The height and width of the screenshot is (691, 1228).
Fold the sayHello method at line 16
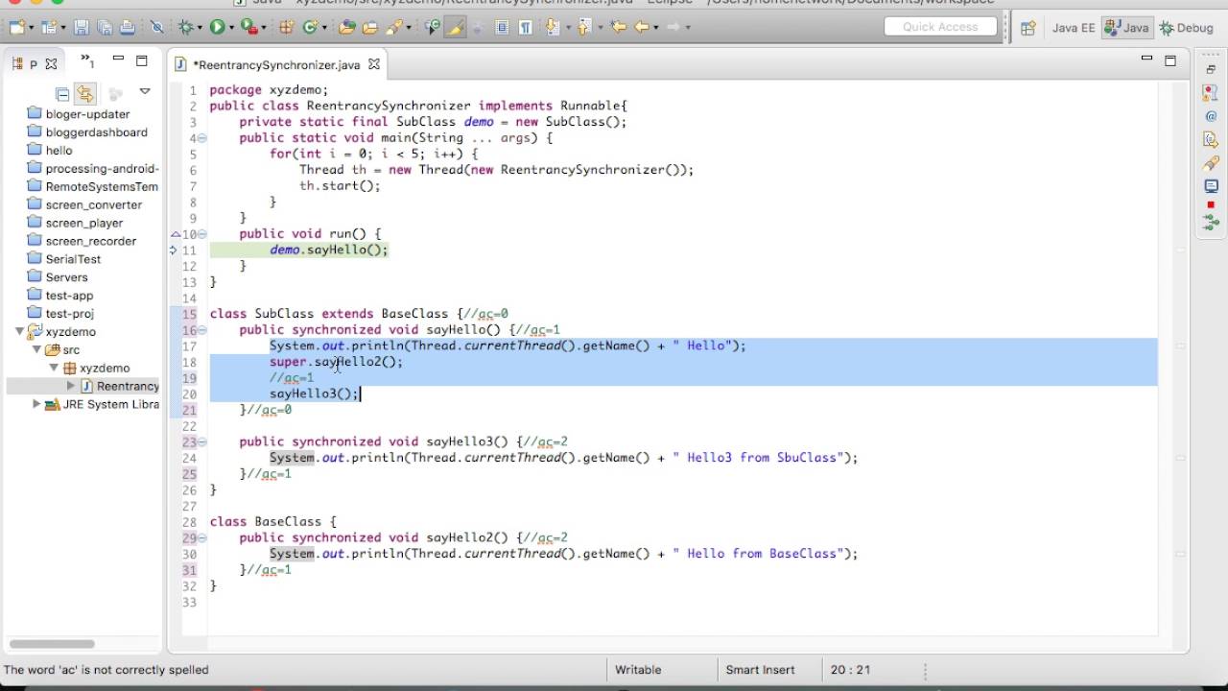tap(201, 330)
